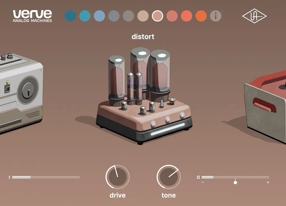Click the minus sign under output slider
Viewport: 286px width, 206px height.
tap(203, 183)
